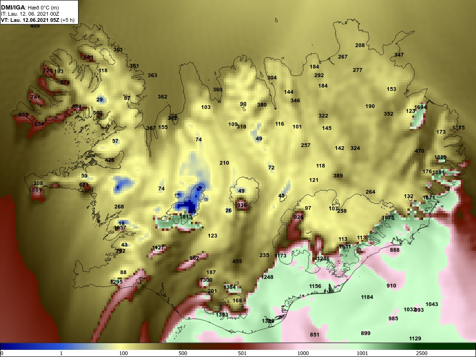Click the map value 851
Screen dimensions: 476x357
click(x=315, y=335)
